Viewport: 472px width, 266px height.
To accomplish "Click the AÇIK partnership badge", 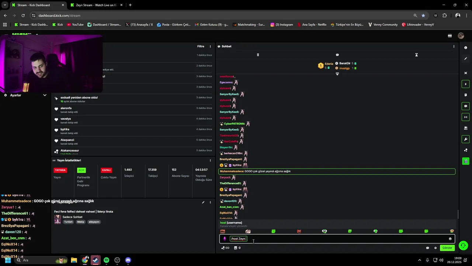I will 81,170.
